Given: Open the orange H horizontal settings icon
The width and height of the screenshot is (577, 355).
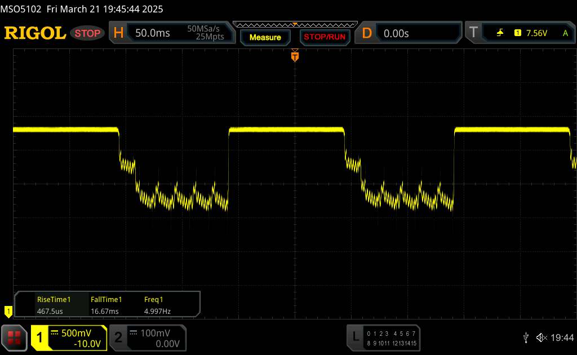Looking at the screenshot, I should (118, 33).
